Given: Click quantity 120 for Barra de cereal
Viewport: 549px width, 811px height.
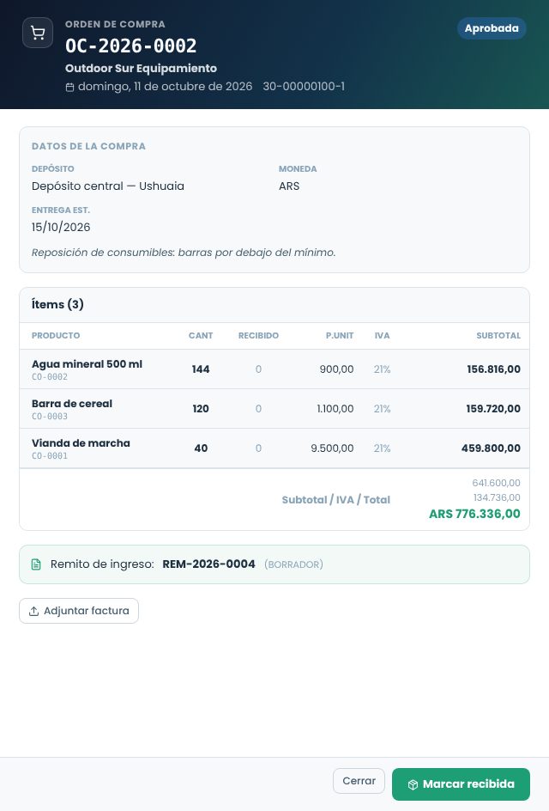Looking at the screenshot, I should tap(201, 409).
